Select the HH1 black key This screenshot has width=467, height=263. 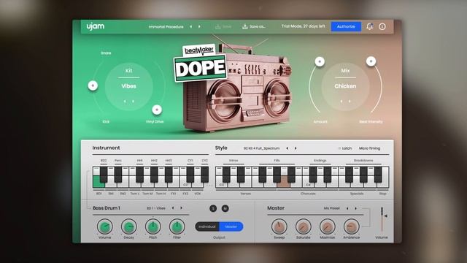coord(139,175)
